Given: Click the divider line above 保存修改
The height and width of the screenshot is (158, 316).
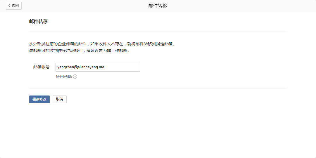Looking at the screenshot, I should click(x=158, y=88).
